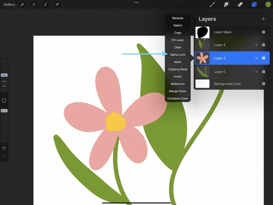Viewport: 273px width, 205px height.
Task: Expand Layer 5 blend mode settings
Action: click(x=256, y=72)
